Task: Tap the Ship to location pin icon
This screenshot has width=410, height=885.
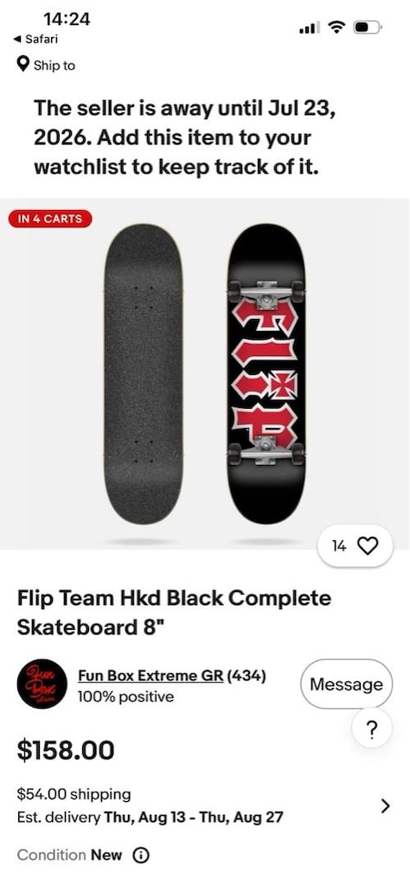Action: click(22, 65)
